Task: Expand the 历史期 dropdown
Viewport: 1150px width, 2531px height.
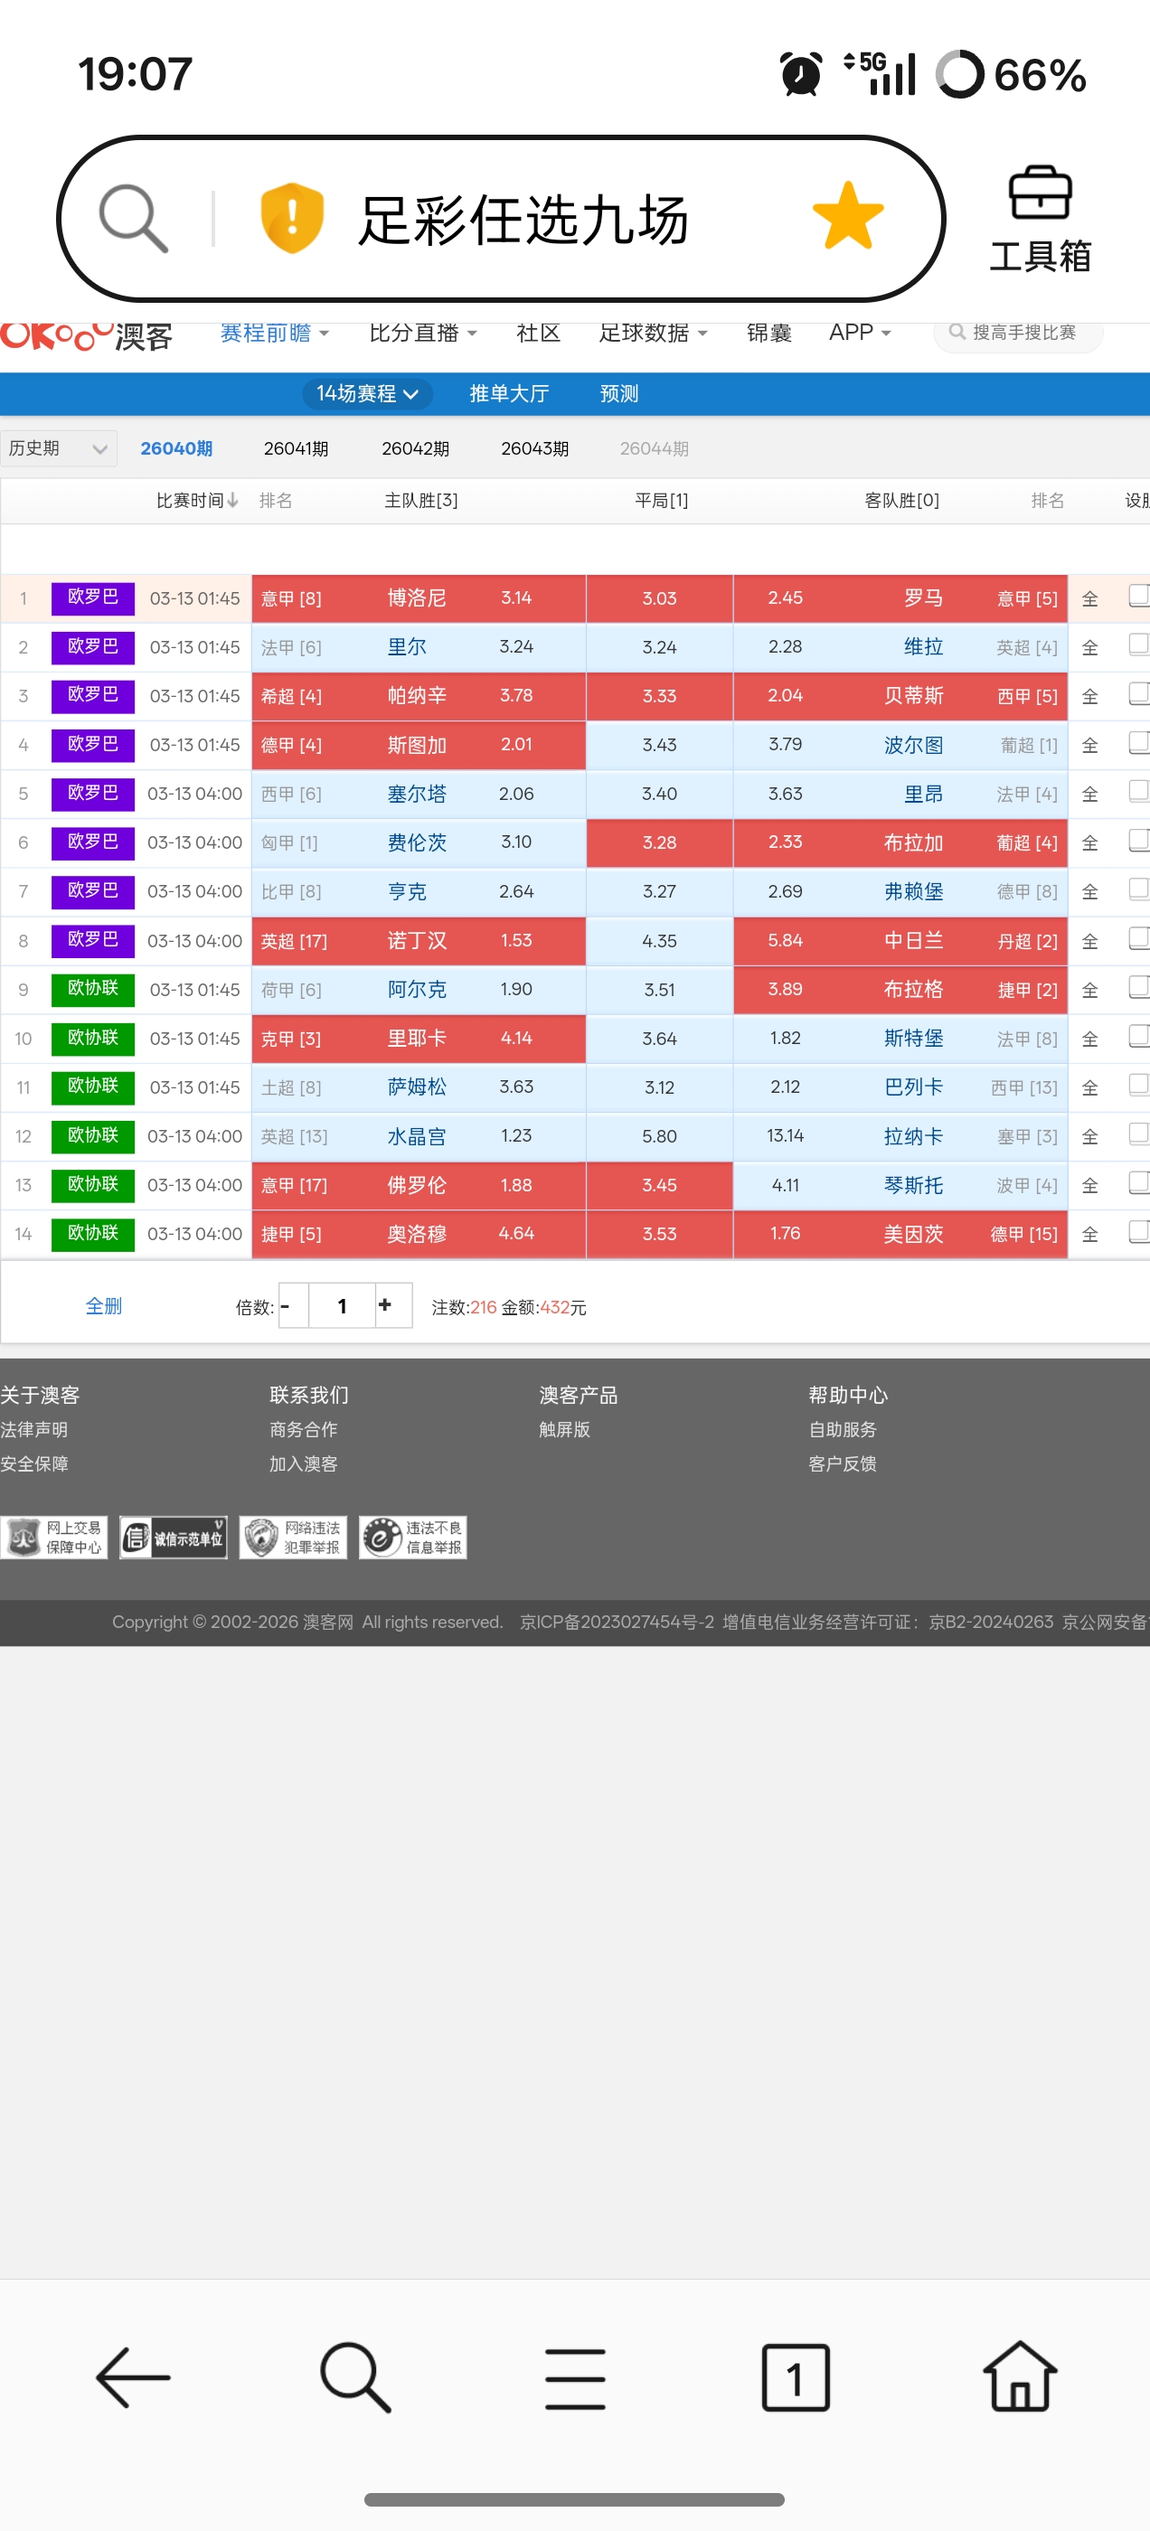Action: pyautogui.click(x=58, y=449)
